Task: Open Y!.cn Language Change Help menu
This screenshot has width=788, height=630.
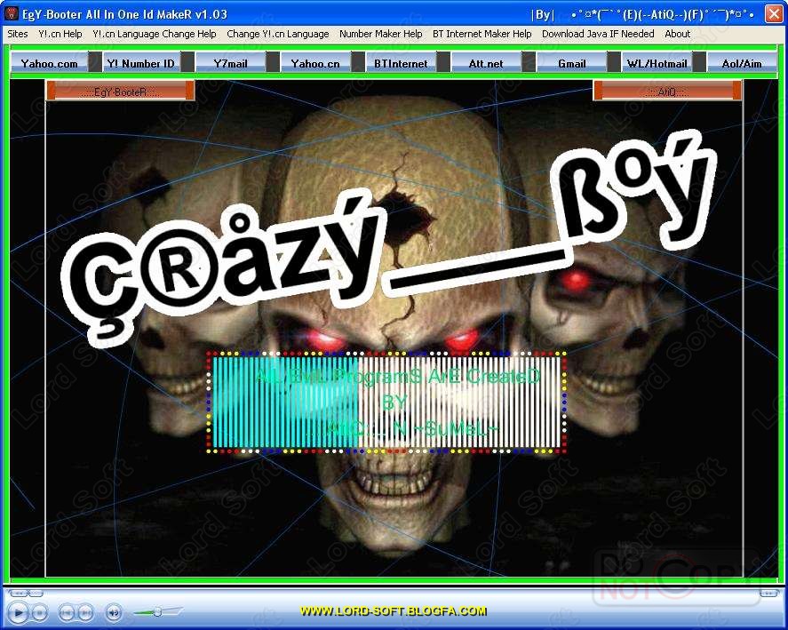Action: tap(155, 34)
